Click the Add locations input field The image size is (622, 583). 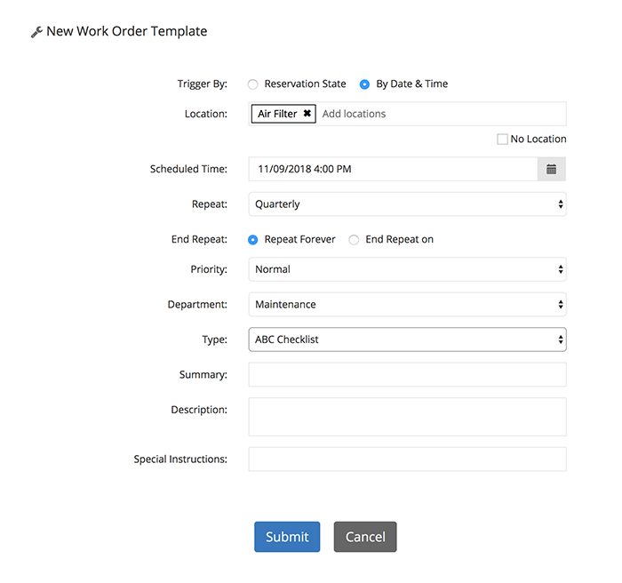(x=435, y=114)
